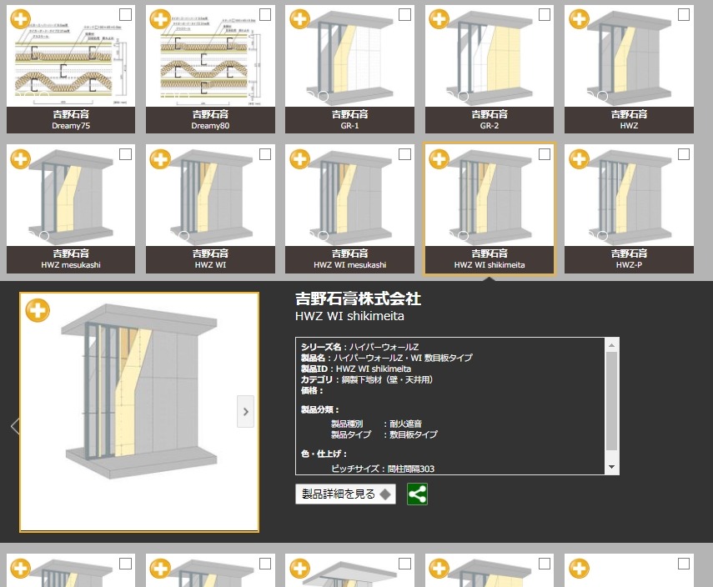Click the 吉野石膏株式会社 manufacturer heading
Viewport: 713px width, 587px height.
coord(358,299)
